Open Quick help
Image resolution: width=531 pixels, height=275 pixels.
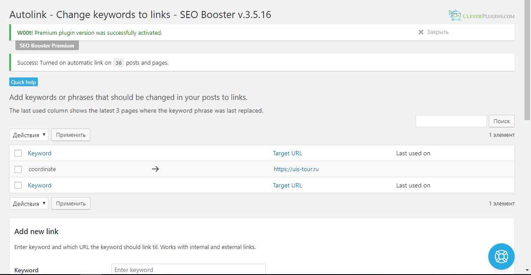pos(24,82)
